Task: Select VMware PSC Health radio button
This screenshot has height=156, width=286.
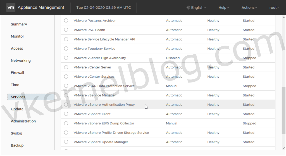Action: (x=66, y=30)
